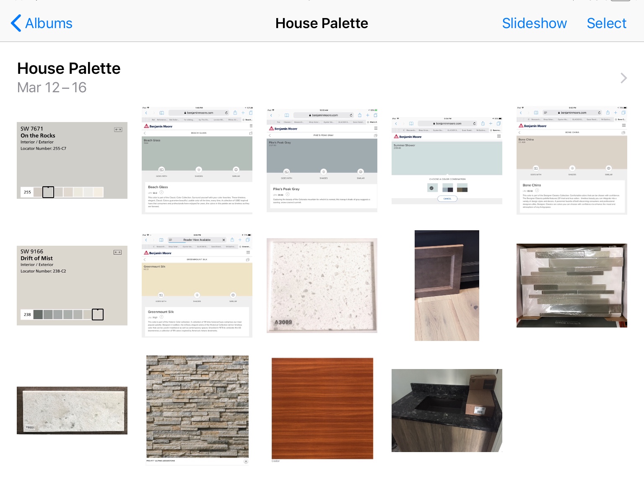This screenshot has width=644, height=494.
Task: Tap the Mar 12–16 date label
Action: (52, 88)
